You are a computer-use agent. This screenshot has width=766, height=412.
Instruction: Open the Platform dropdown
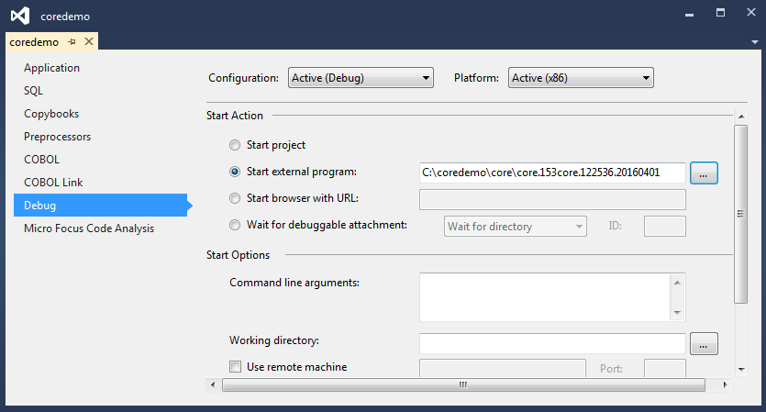(x=581, y=78)
